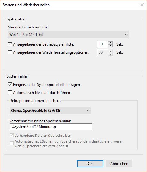Decrease Betriebssystemliste seconds with down arrow
Screen dimensions: 147x172
pos(111,46)
